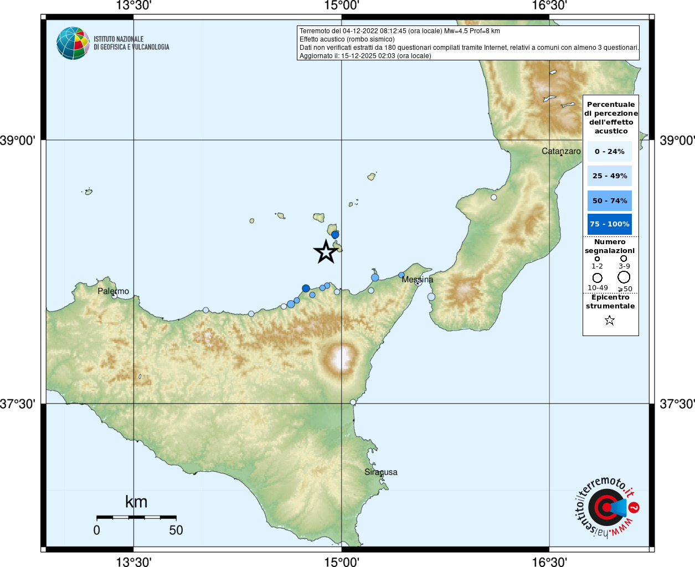Click the 50 - 74% color swatch
The height and width of the screenshot is (567, 695).
tap(610, 200)
